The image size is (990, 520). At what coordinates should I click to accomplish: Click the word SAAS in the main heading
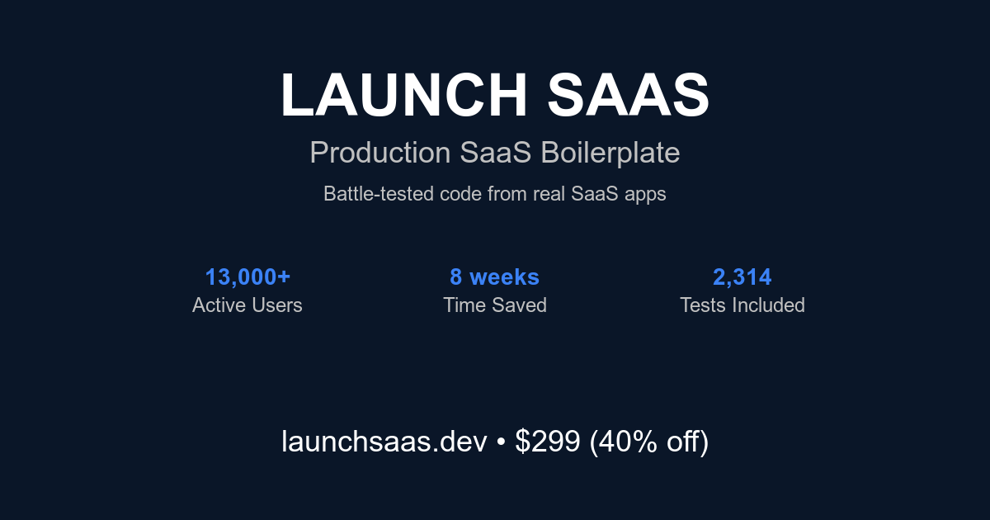(x=628, y=95)
